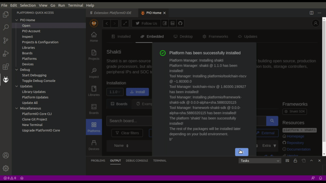Image resolution: width=326 pixels, height=183 pixels.
Task: Open the Tasks output channel dropdown
Action: pos(260,160)
